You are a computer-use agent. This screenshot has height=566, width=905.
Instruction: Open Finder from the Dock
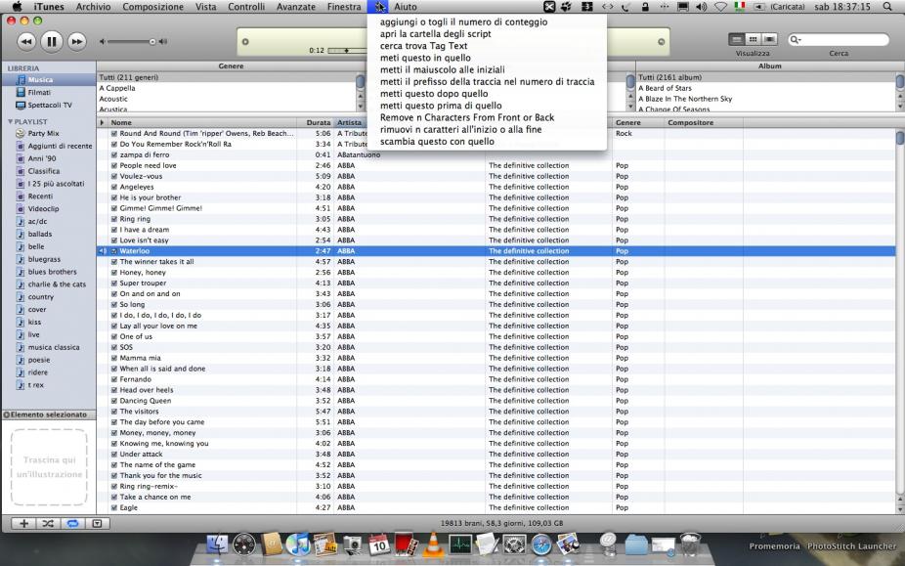point(218,544)
